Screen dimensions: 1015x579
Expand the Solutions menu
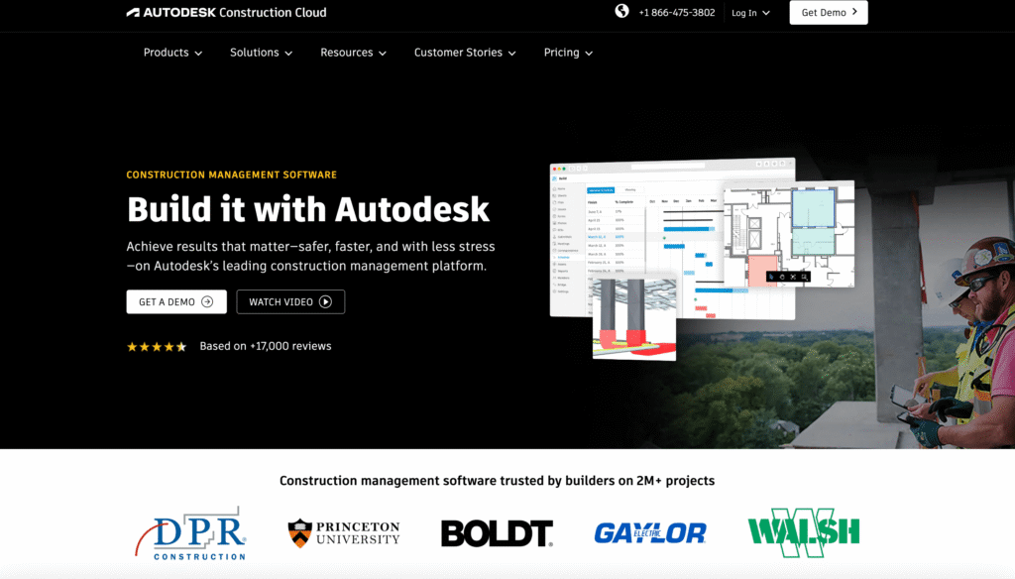261,53
